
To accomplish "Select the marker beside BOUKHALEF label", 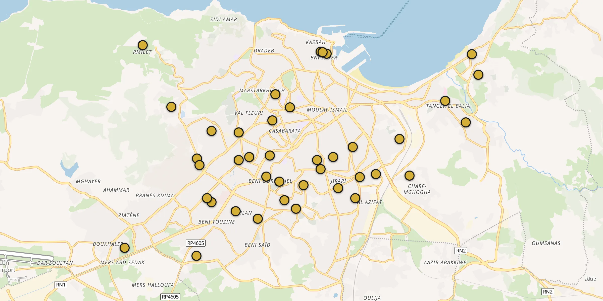I will [125, 248].
